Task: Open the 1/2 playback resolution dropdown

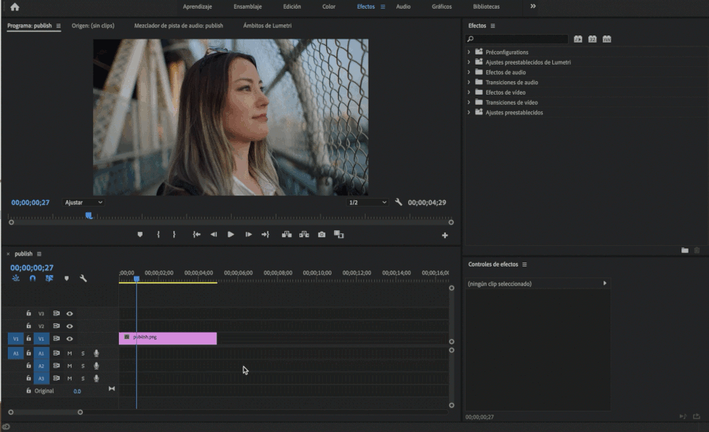Action: tap(367, 203)
